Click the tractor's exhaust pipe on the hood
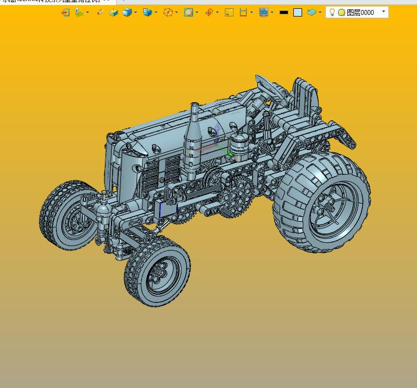The height and width of the screenshot is (388, 417). (193, 141)
